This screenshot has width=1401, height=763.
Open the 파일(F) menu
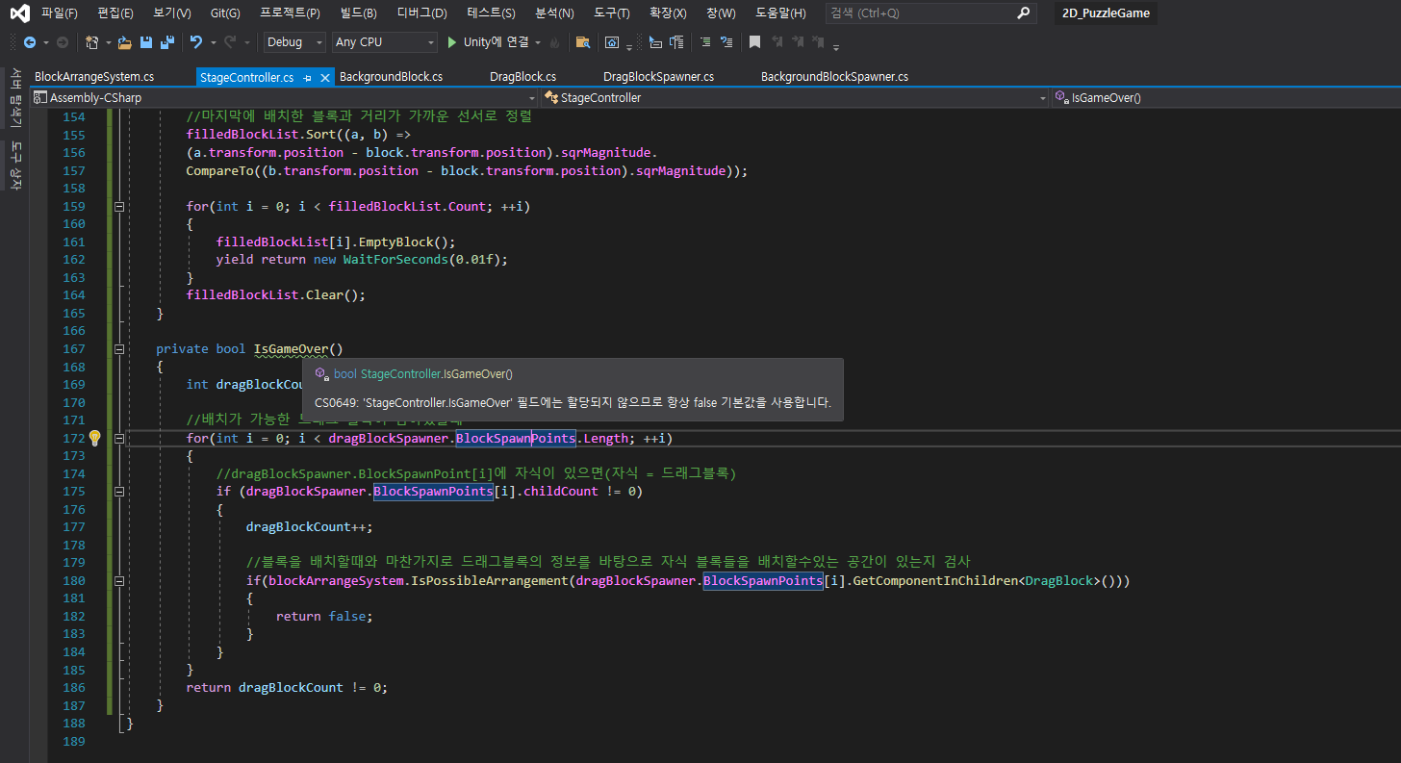pyautogui.click(x=60, y=13)
